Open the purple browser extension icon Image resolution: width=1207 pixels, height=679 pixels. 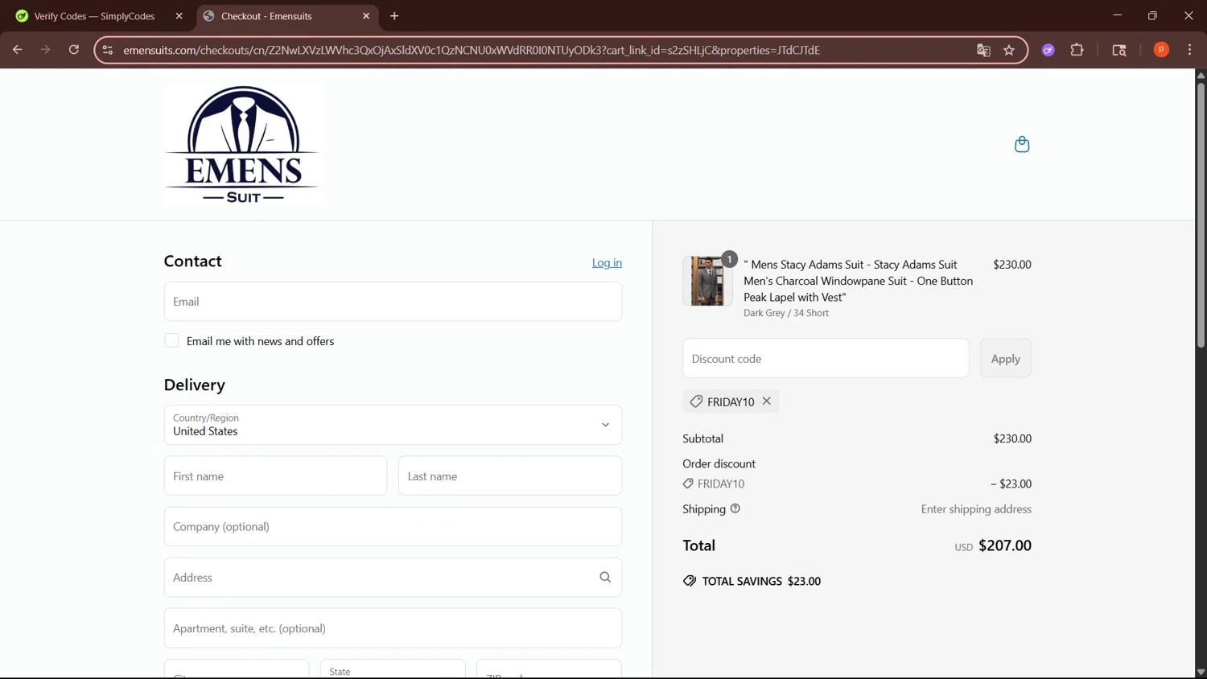[1048, 50]
